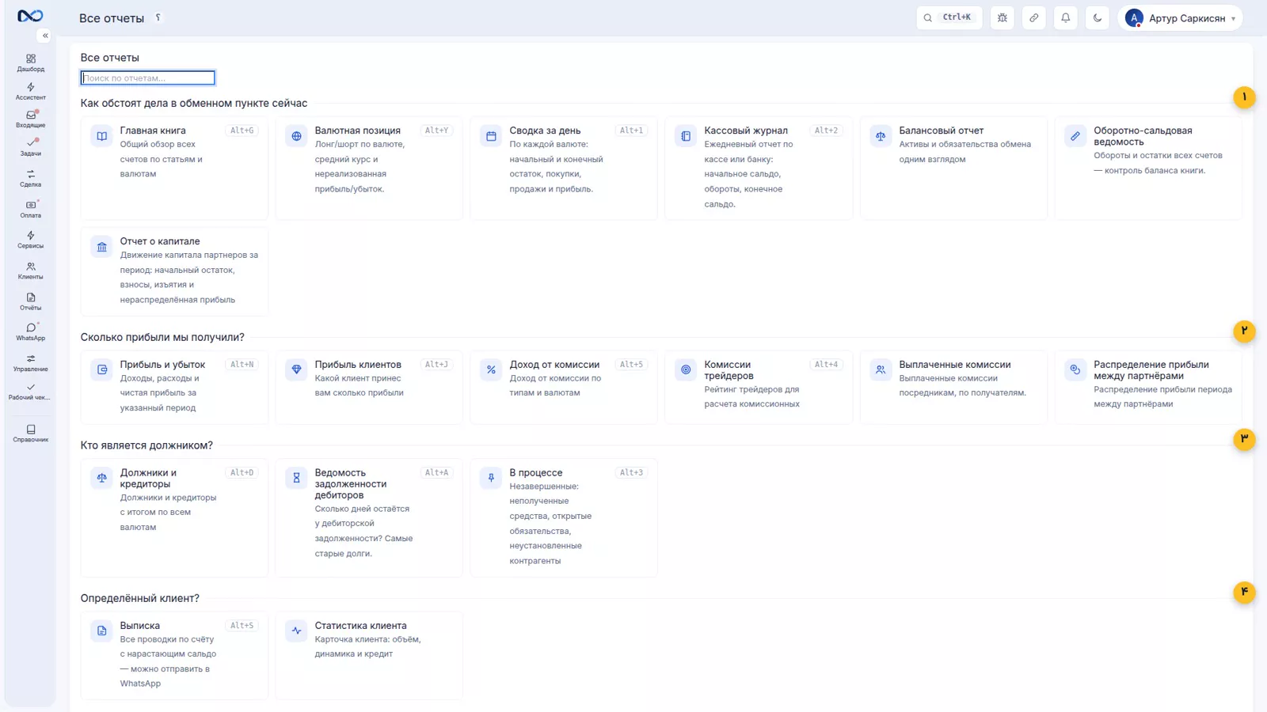Open the Статистика клиента report
Screen dimensions: 1267x712
click(369, 655)
